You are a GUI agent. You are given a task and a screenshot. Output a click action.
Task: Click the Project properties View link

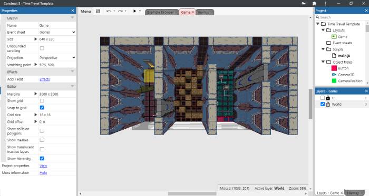coord(43,166)
